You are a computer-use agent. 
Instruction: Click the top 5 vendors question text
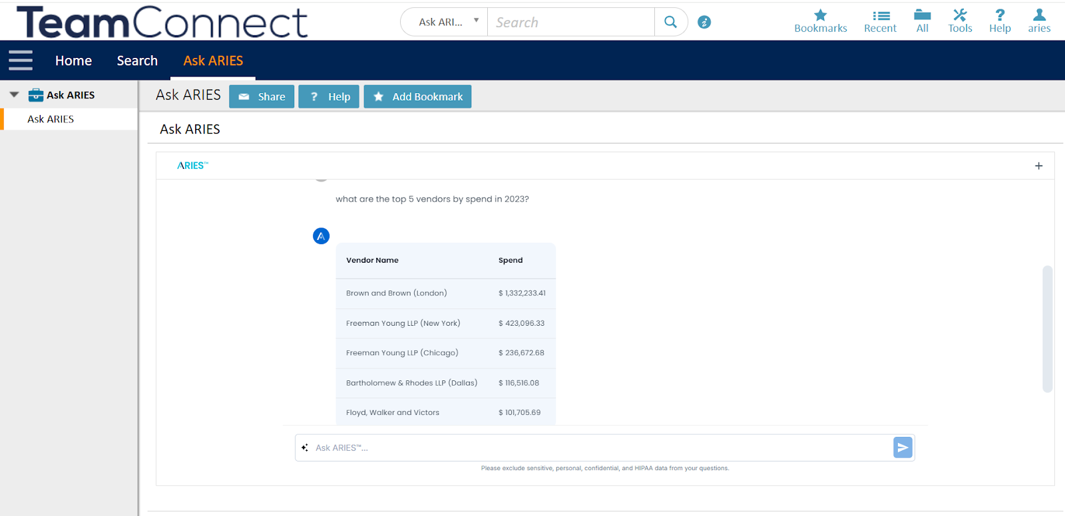tap(432, 199)
